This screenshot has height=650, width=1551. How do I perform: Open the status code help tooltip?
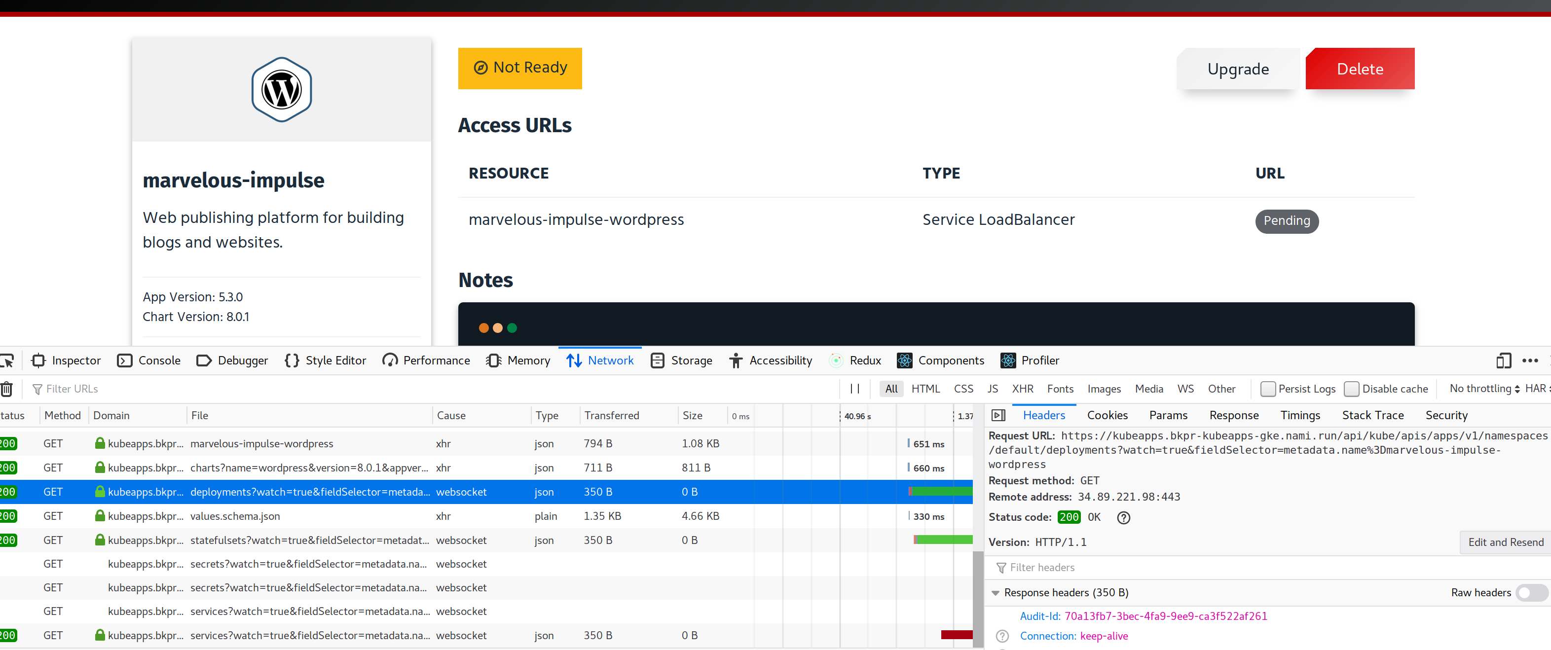1123,517
